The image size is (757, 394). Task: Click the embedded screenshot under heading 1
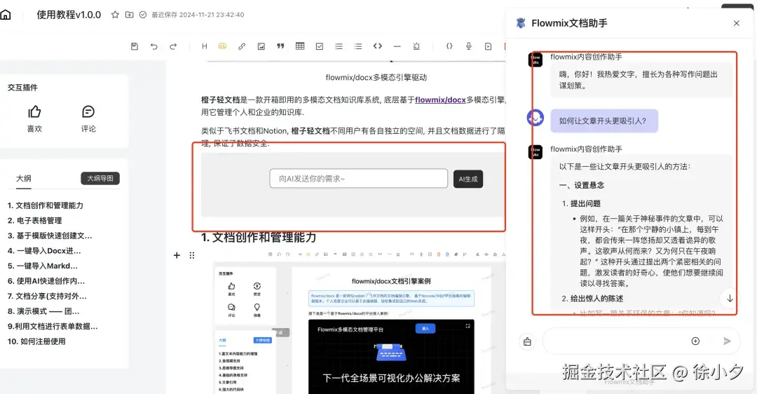click(x=360, y=321)
